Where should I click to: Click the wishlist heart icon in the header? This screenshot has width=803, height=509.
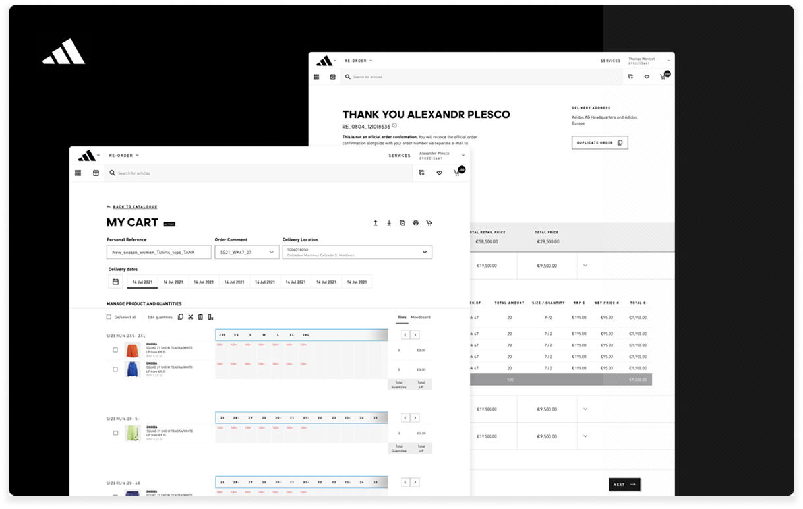coord(438,173)
